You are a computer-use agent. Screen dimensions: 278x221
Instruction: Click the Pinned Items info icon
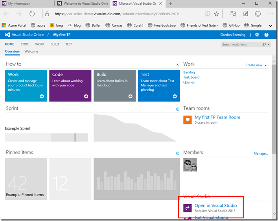[x=177, y=153]
